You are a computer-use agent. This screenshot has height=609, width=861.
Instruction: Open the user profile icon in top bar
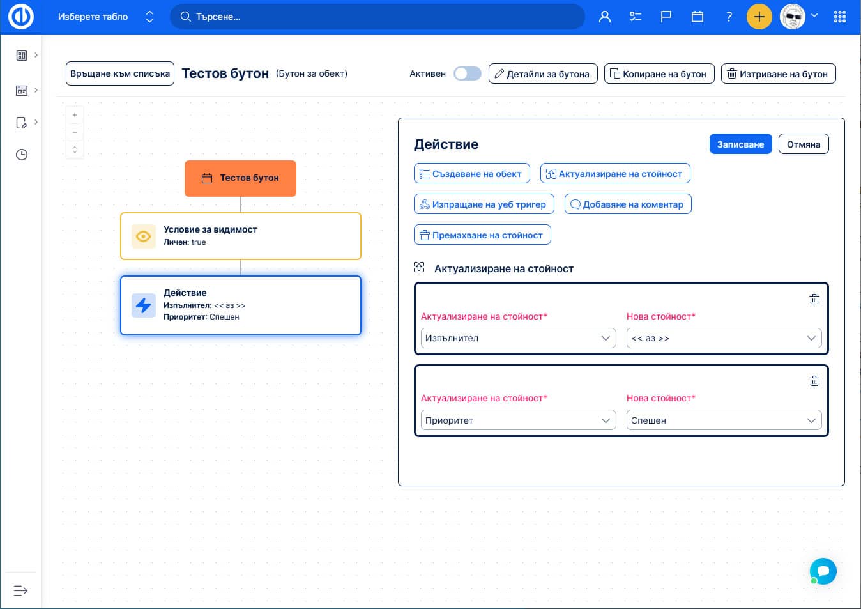(x=604, y=17)
